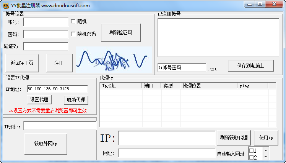Click the 保存到电脑上 button
Viewport: 286px width, 163px height.
[250, 66]
